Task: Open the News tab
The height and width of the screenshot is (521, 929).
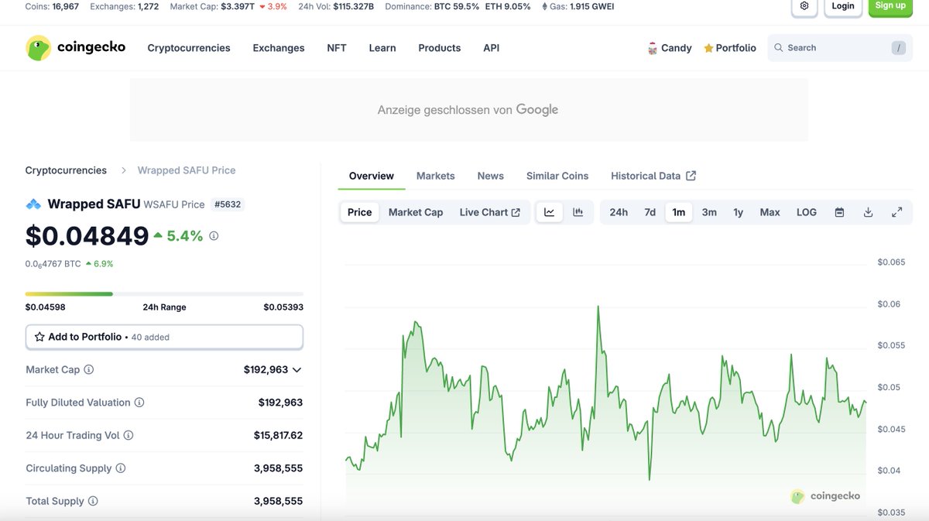Action: 491,176
